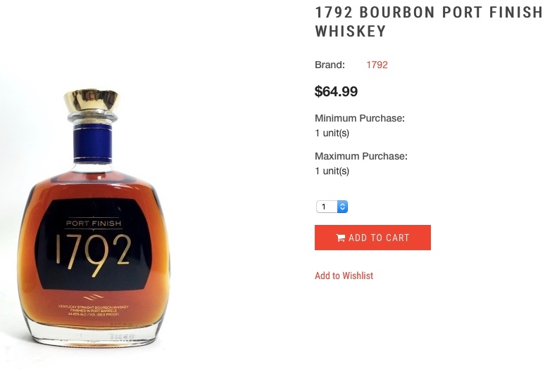The height and width of the screenshot is (369, 545).
Task: Click the red ADD TO CART button
Action: coord(372,238)
